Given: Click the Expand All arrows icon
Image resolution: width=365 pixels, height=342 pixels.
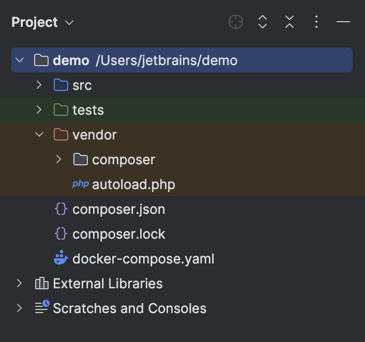Looking at the screenshot, I should coord(263,22).
